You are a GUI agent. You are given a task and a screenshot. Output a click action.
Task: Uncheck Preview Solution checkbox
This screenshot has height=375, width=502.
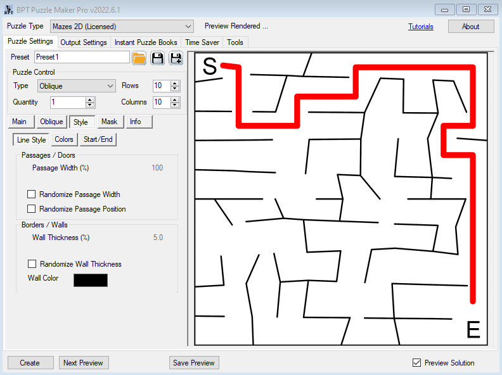tap(416, 362)
